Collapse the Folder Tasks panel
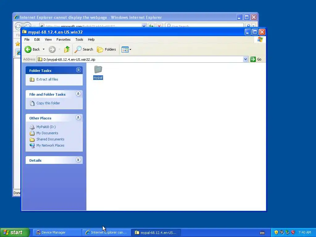Image resolution: width=316 pixels, height=237 pixels. [x=78, y=70]
